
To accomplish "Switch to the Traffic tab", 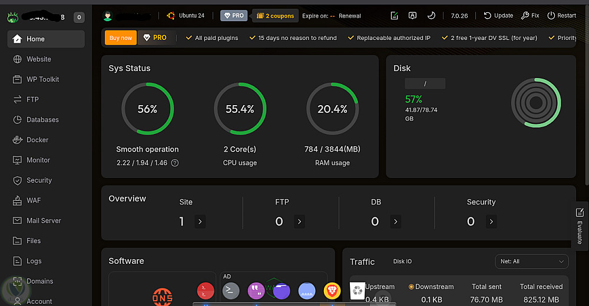I will [362, 262].
